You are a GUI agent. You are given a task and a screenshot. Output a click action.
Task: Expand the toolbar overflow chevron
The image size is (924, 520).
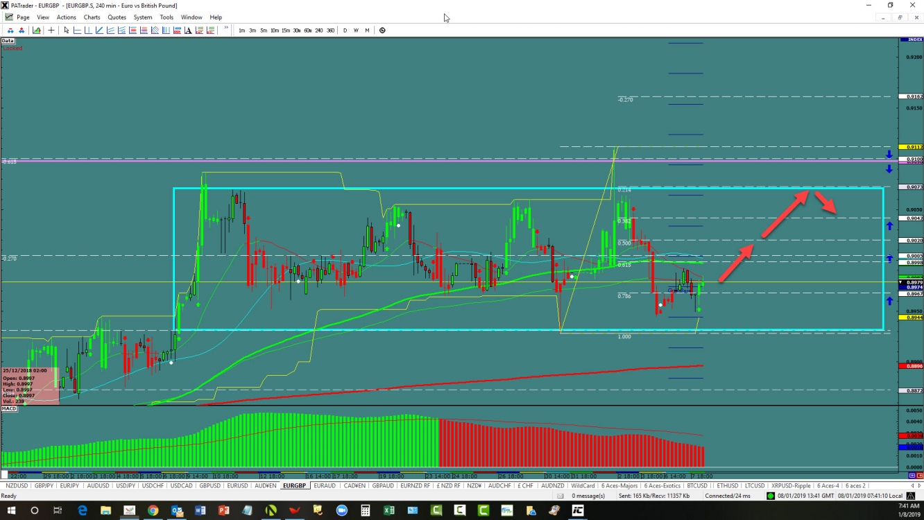coord(226,28)
